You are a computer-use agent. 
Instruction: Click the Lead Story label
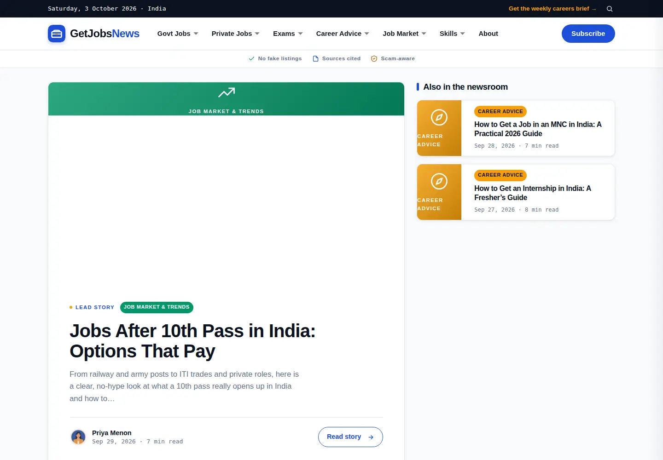click(x=95, y=307)
